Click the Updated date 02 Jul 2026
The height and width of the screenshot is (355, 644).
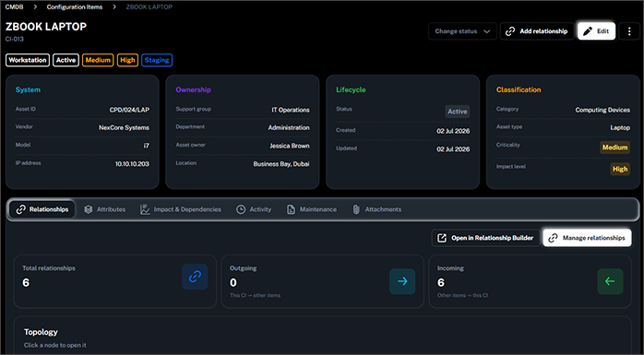click(x=453, y=149)
